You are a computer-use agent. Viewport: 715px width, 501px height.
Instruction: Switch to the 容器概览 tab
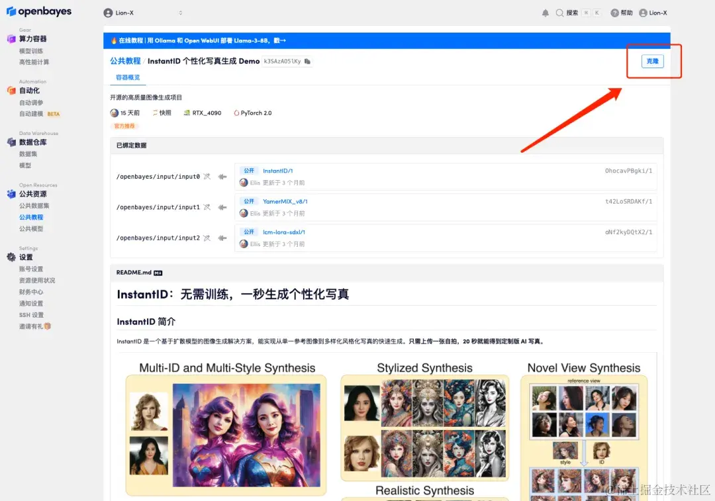pos(127,77)
